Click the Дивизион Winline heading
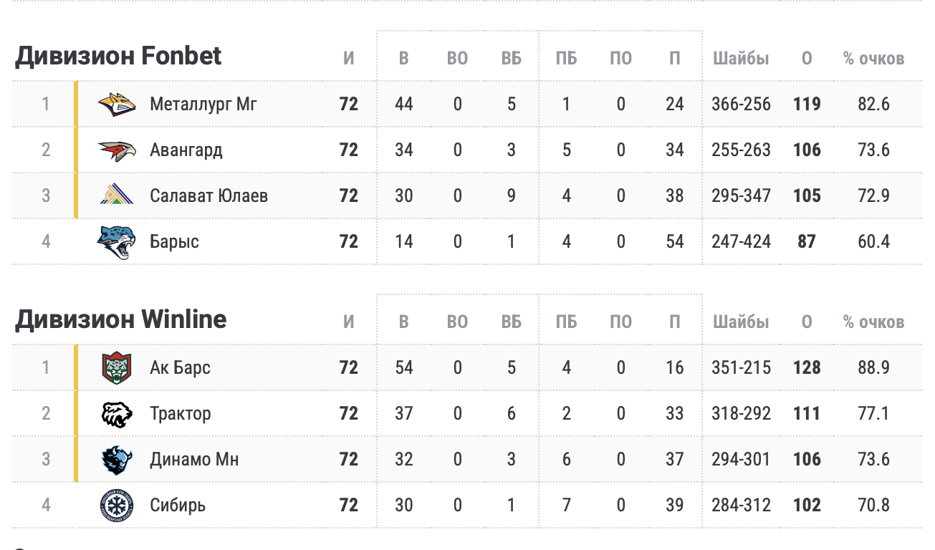The image size is (935, 550). [121, 319]
